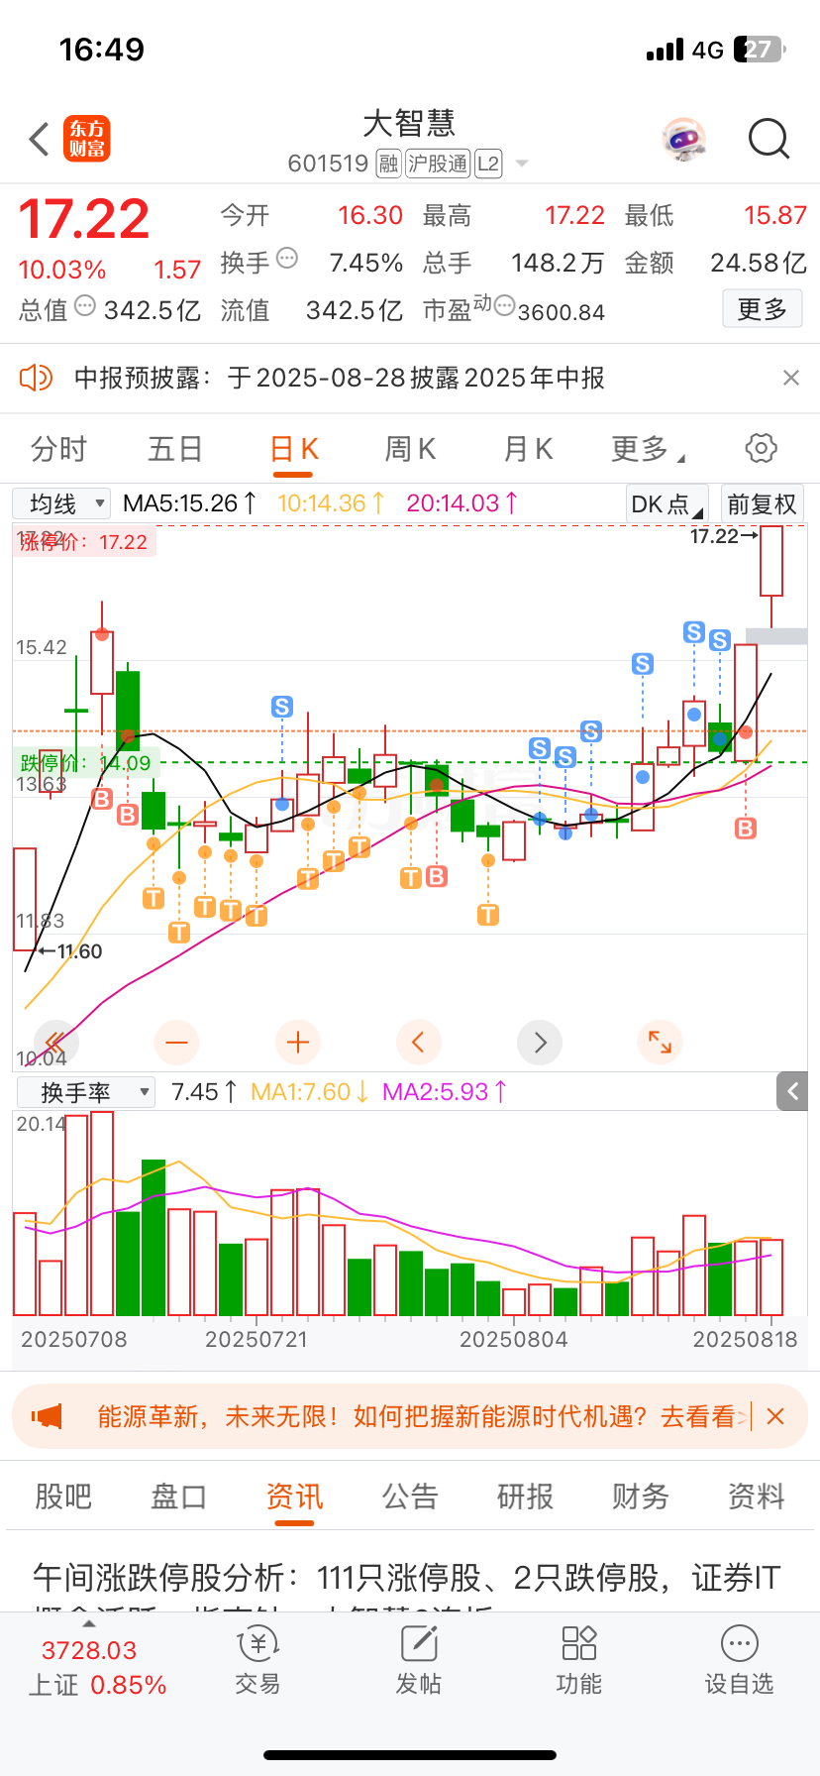
Task: Open the robot assistant avatar
Action: coord(684,140)
